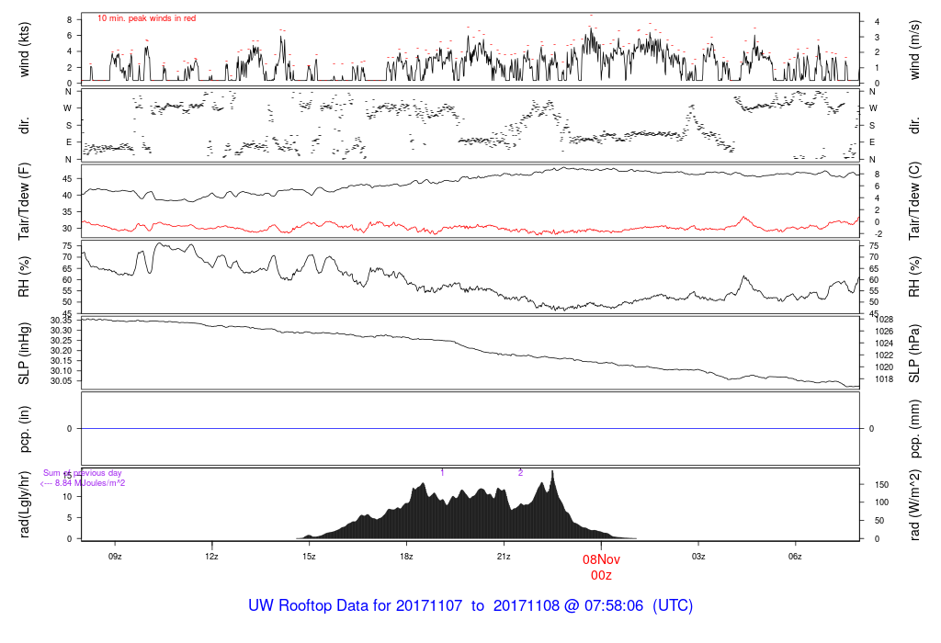Click the red "10 min. peak winds in red" note
This screenshot has width=941, height=643.
click(146, 18)
